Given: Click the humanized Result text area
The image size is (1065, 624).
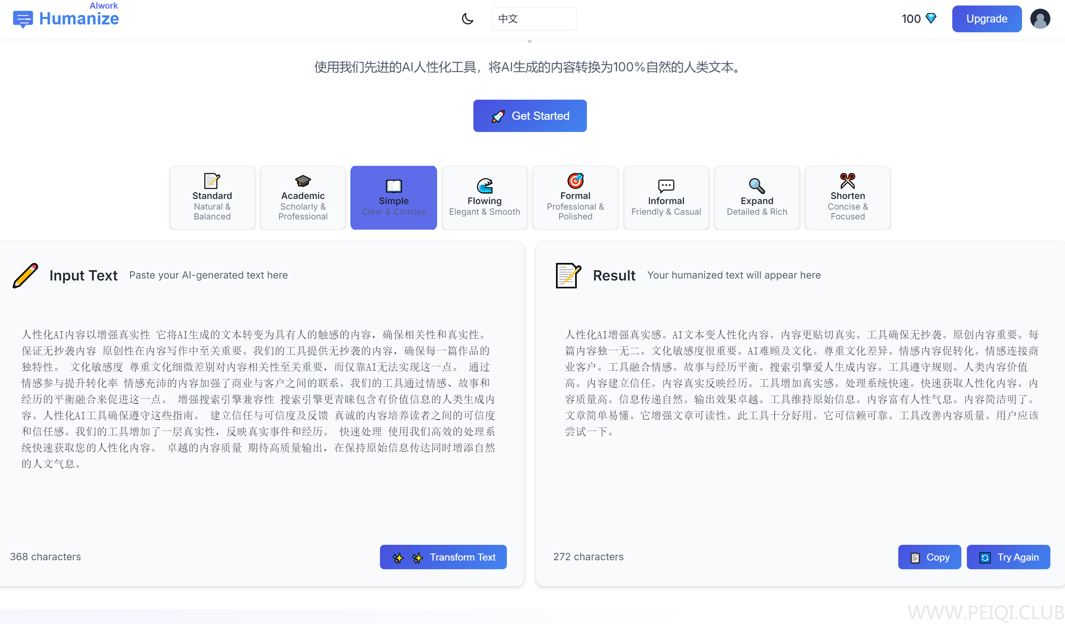Looking at the screenshot, I should (x=802, y=383).
